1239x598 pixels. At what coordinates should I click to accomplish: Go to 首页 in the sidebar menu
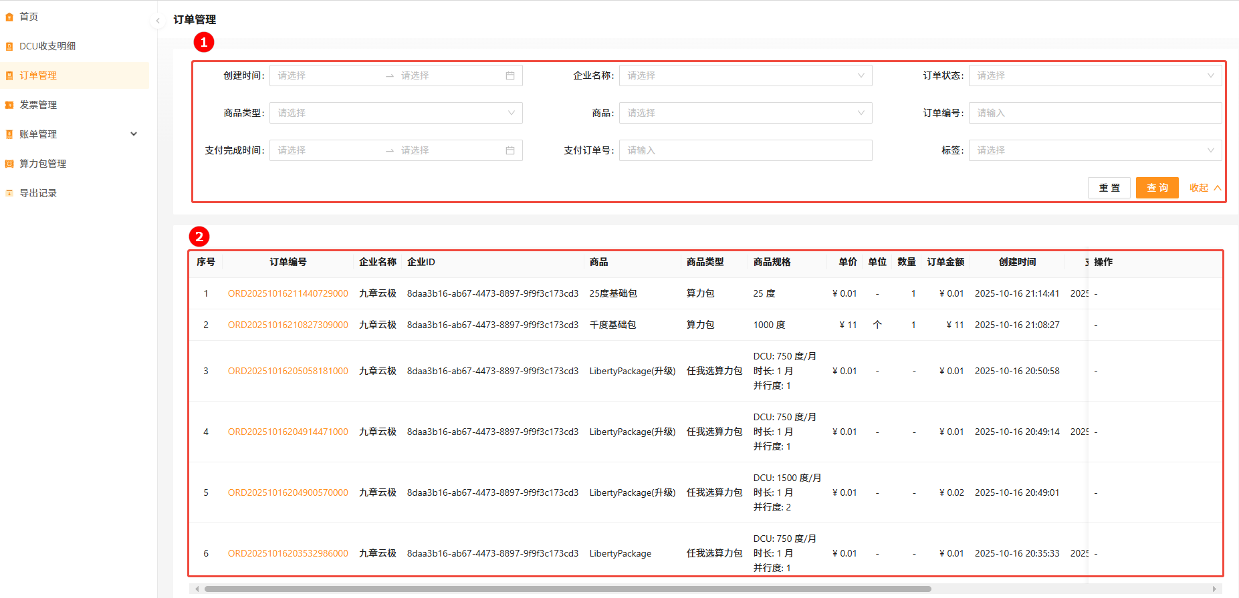pyautogui.click(x=29, y=17)
